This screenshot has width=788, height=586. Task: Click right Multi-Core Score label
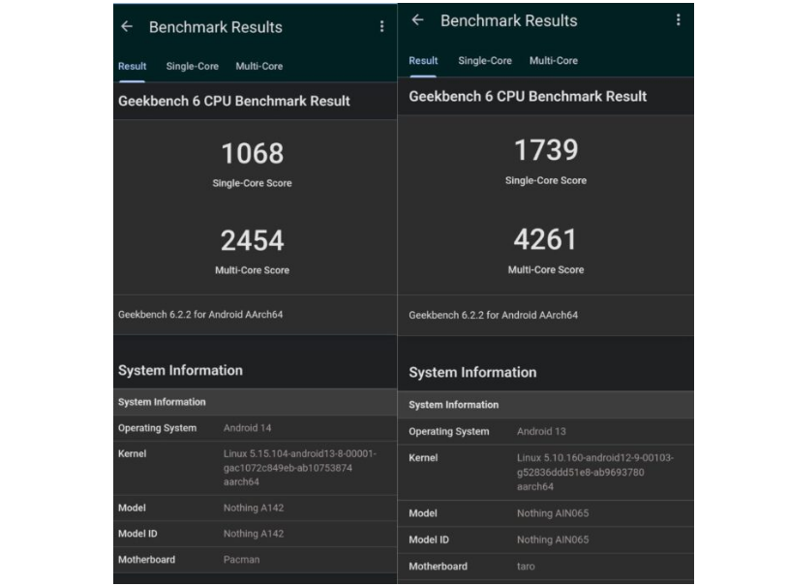[x=546, y=269]
